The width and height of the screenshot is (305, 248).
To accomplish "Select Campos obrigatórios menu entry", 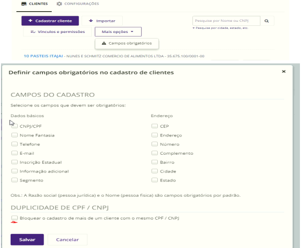I will pyautogui.click(x=127, y=43).
